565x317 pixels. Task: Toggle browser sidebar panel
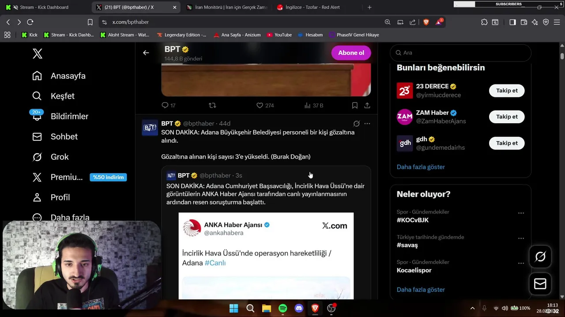[x=512, y=22]
